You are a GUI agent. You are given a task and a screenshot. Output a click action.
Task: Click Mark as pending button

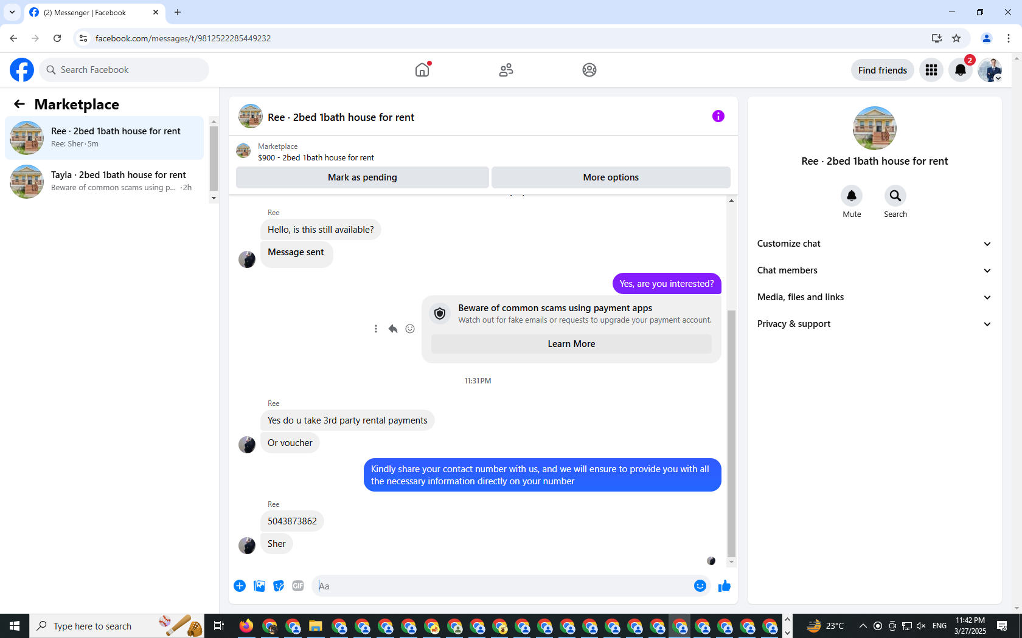[x=363, y=177]
